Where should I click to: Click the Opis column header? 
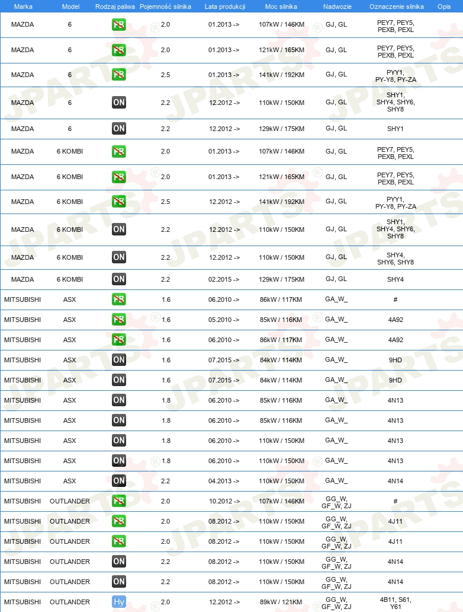pos(444,7)
